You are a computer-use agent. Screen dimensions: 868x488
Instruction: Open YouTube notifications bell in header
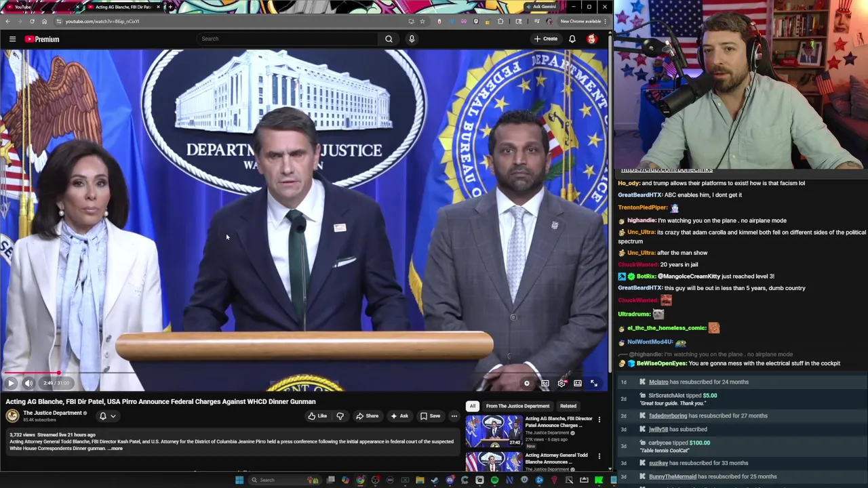point(572,39)
